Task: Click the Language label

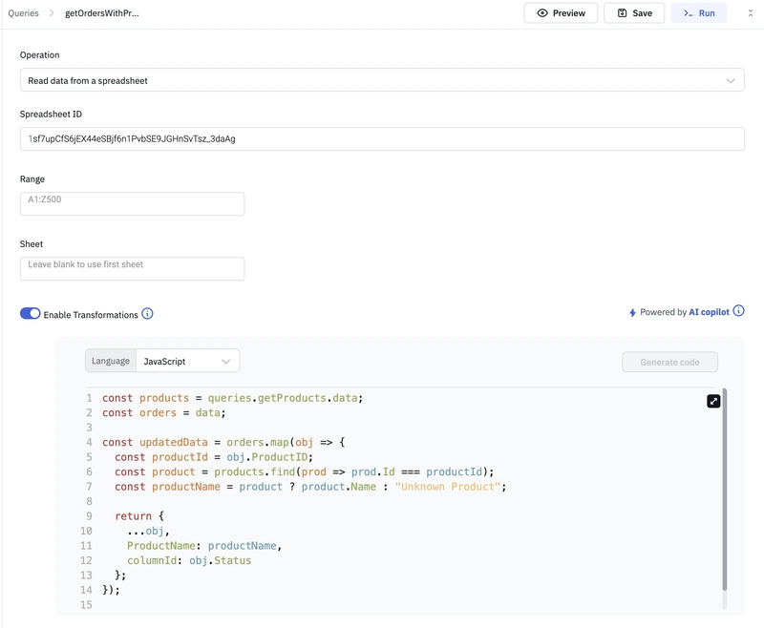Action: point(111,361)
